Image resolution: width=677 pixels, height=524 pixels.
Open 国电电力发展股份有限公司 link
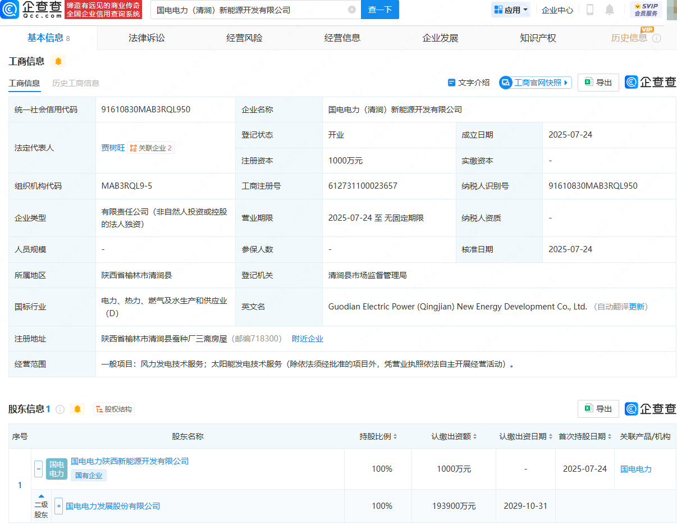click(113, 506)
